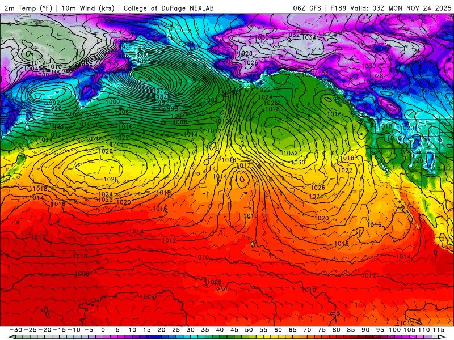This screenshot has height=340, width=454.
Task: Click the "06Z GFS" model run label
Action: pos(307,8)
